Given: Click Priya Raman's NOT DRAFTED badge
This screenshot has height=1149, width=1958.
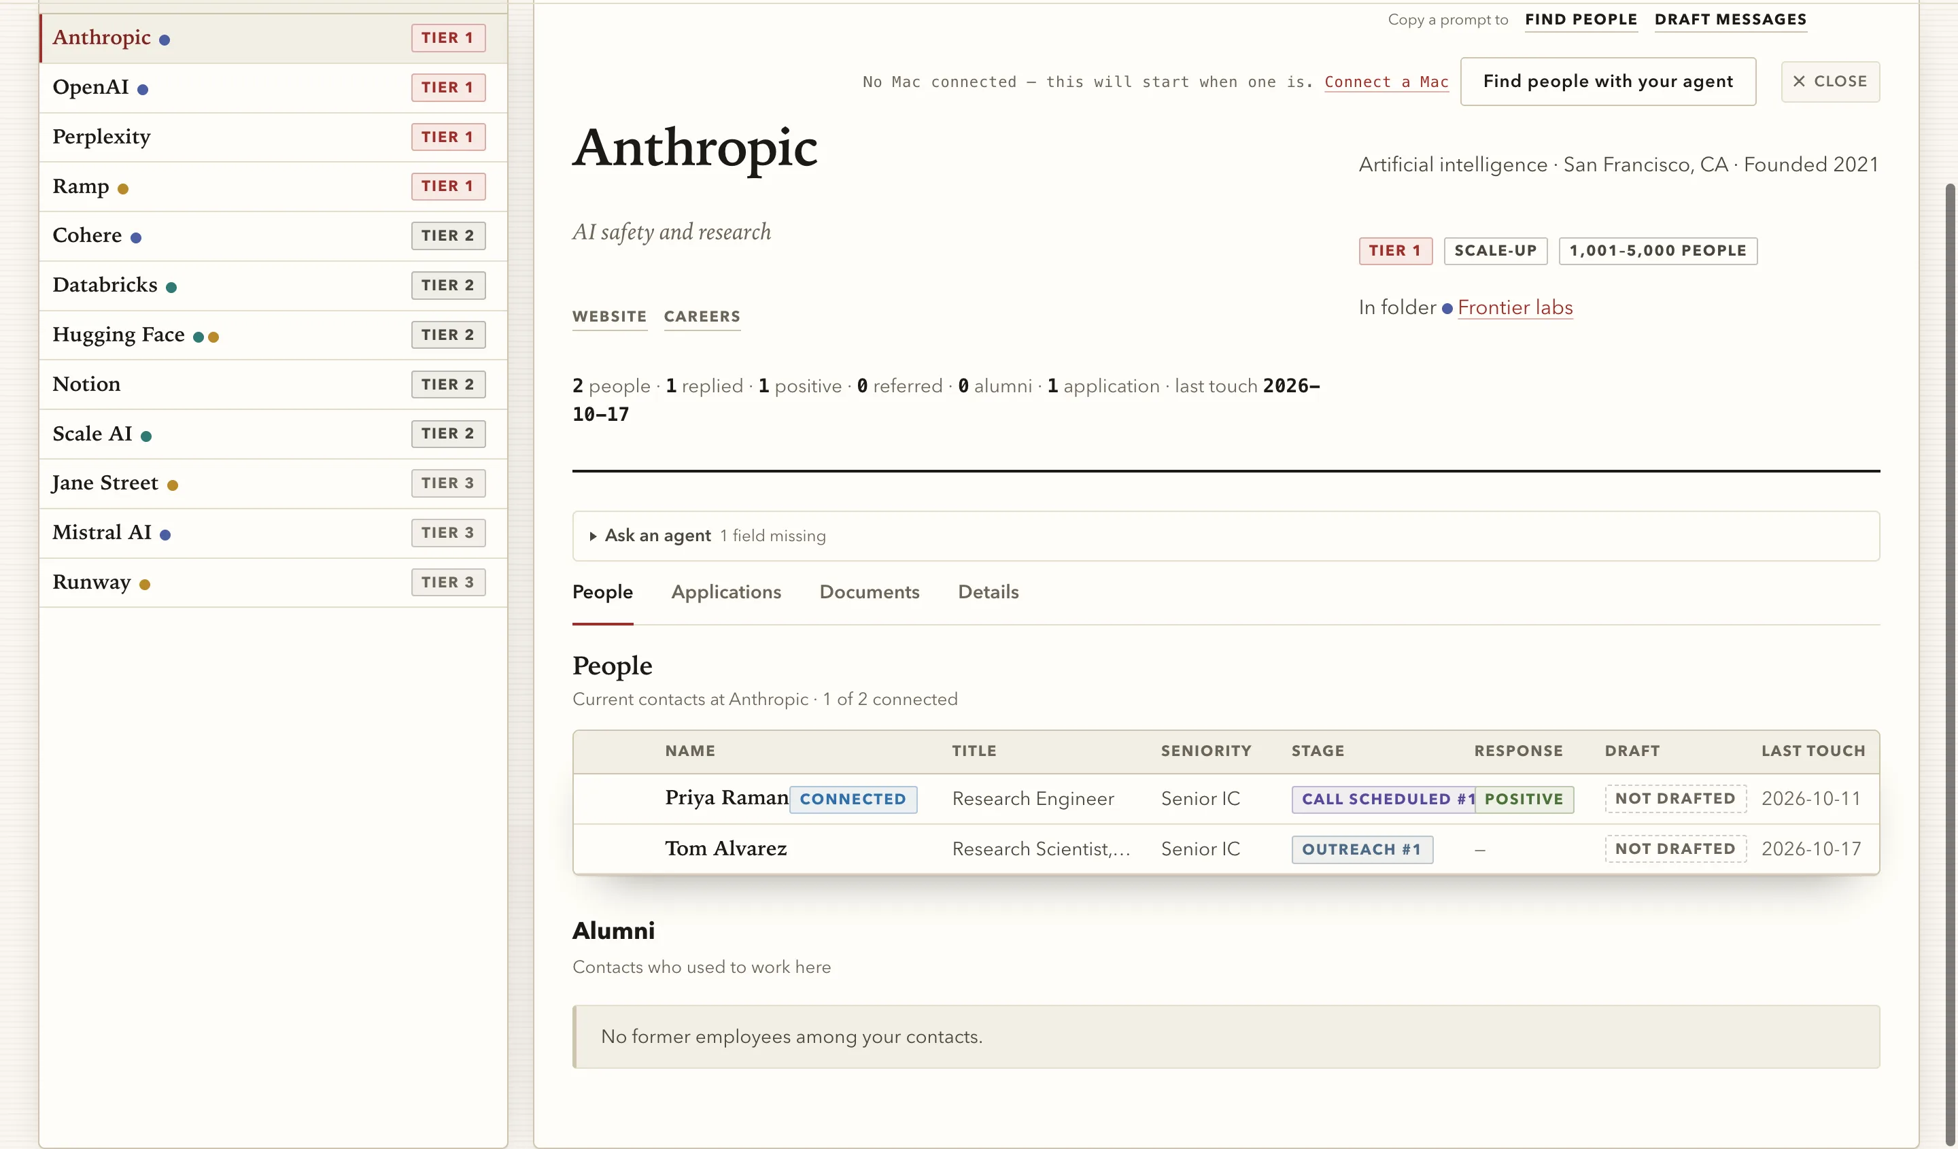Looking at the screenshot, I should pos(1675,799).
